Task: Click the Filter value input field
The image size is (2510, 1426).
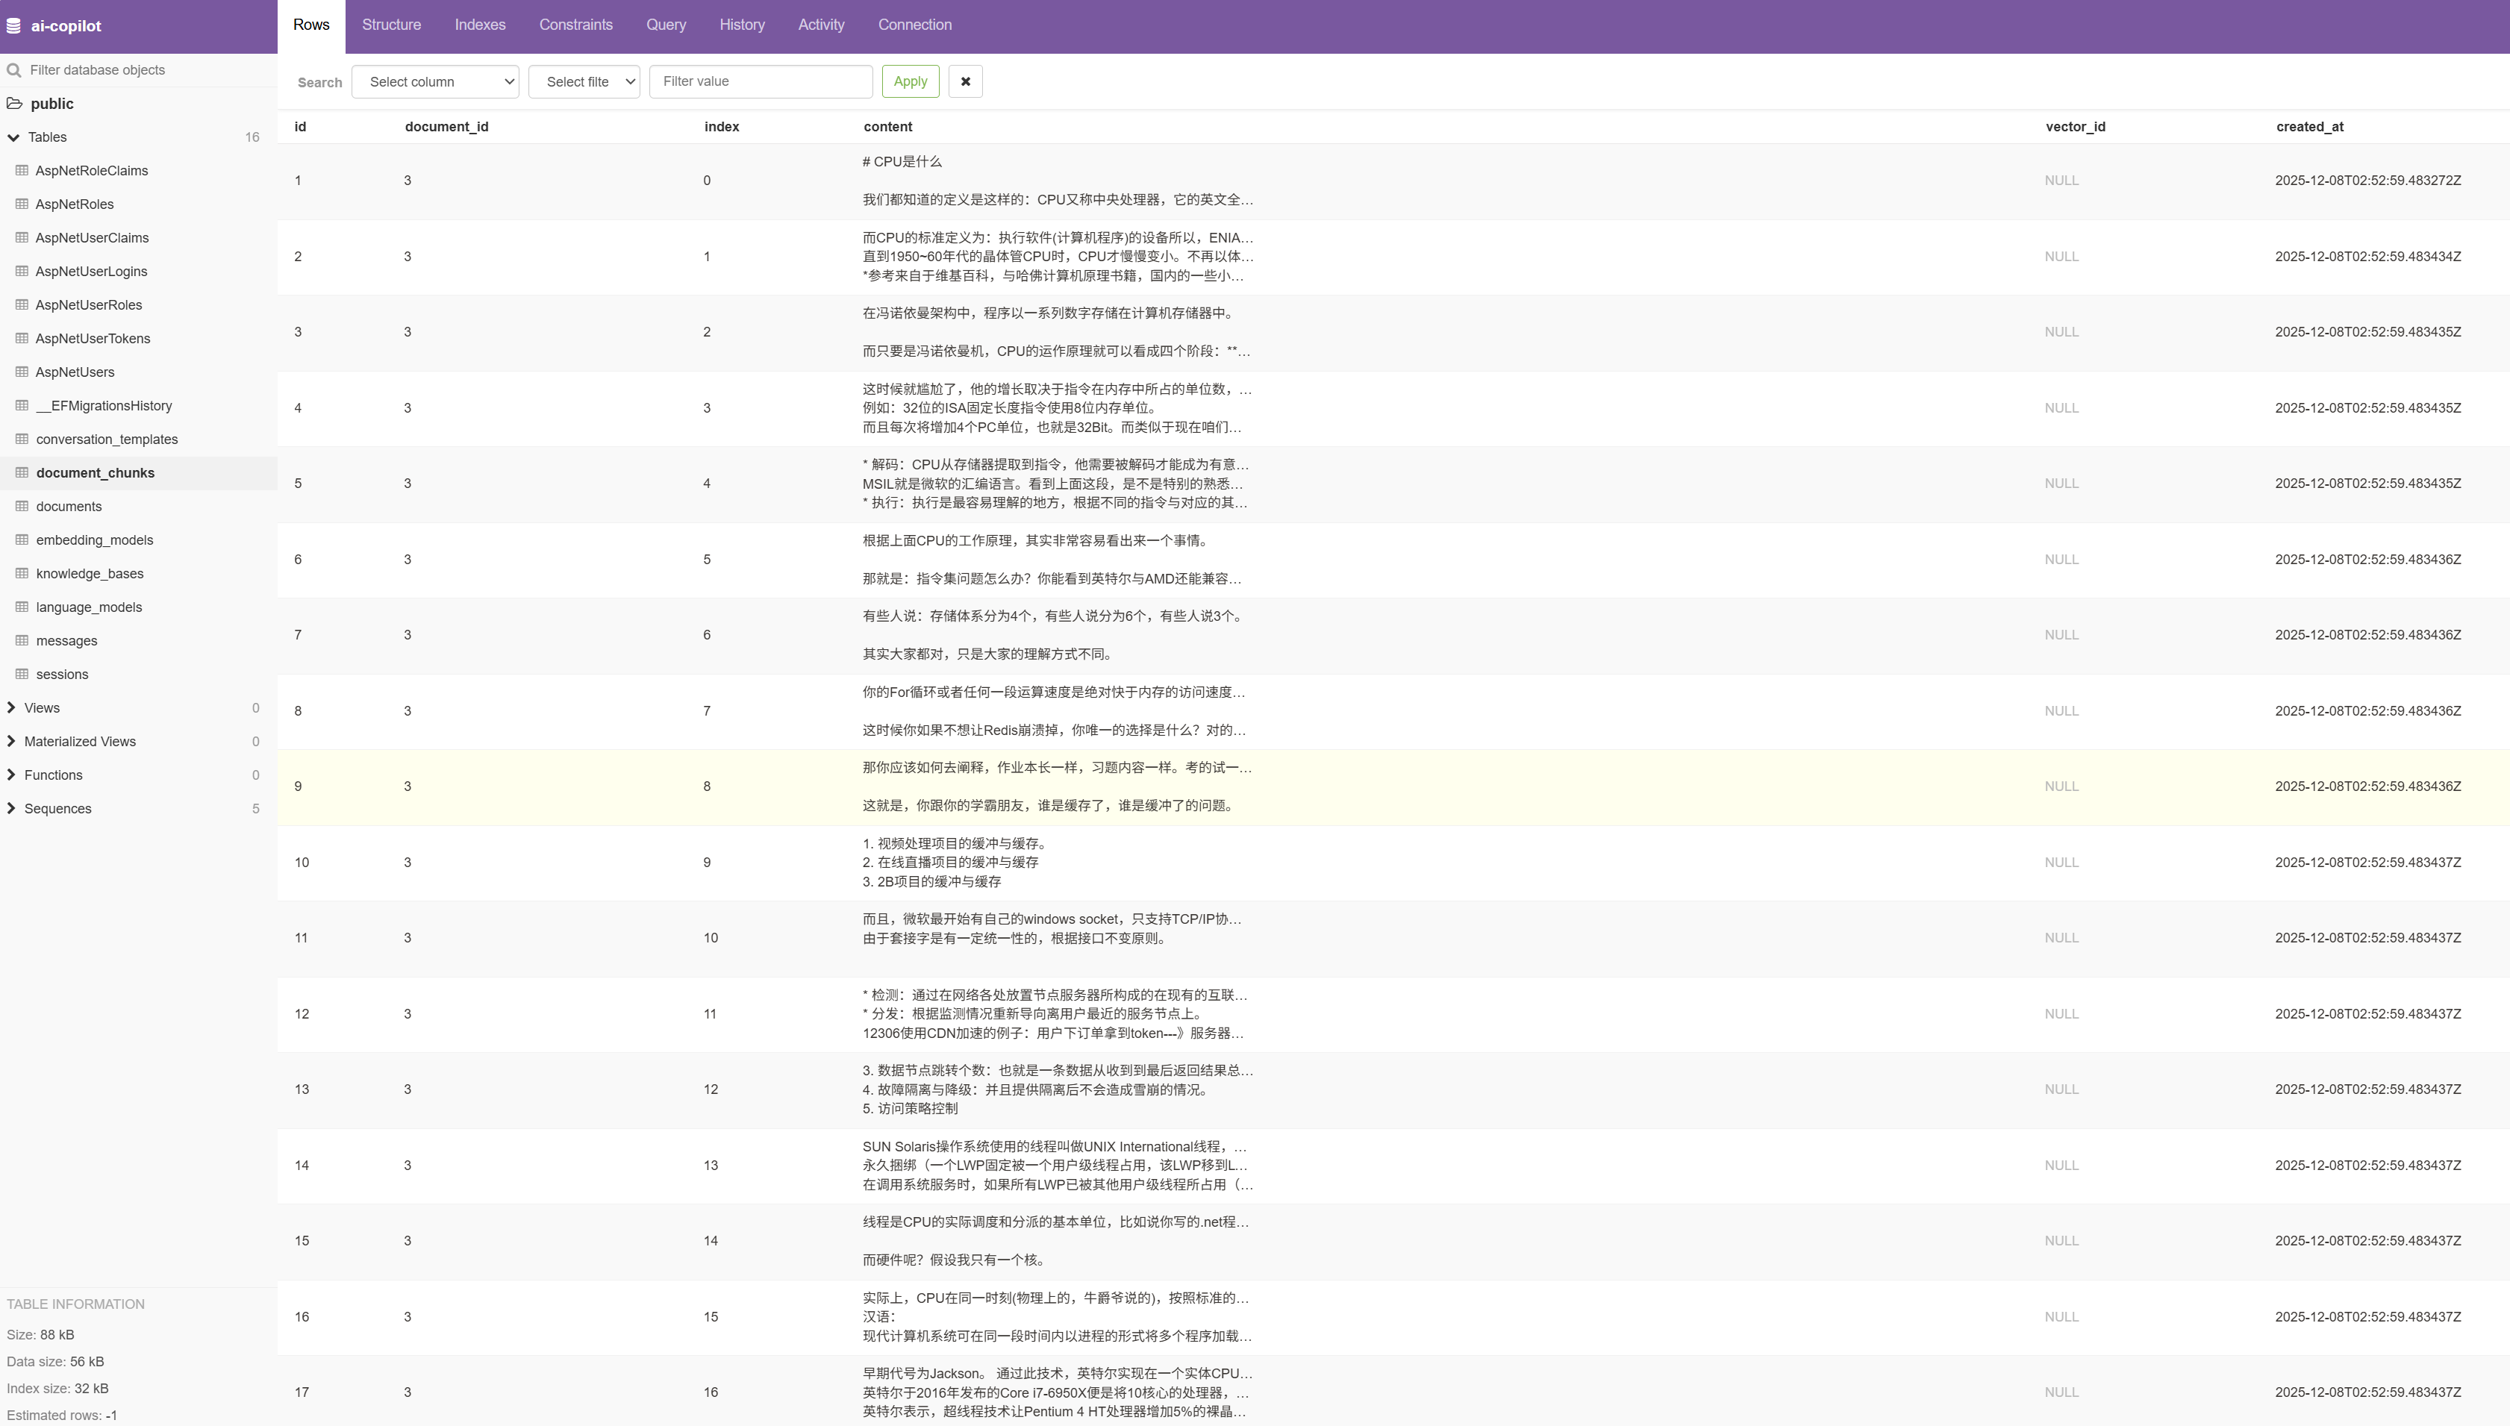Action: 760,81
